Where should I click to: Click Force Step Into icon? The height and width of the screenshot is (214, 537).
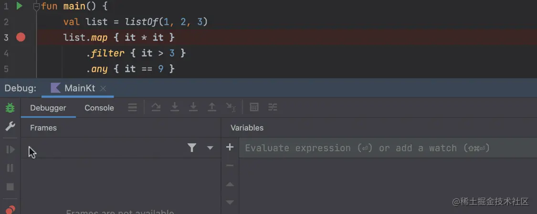pos(193,107)
